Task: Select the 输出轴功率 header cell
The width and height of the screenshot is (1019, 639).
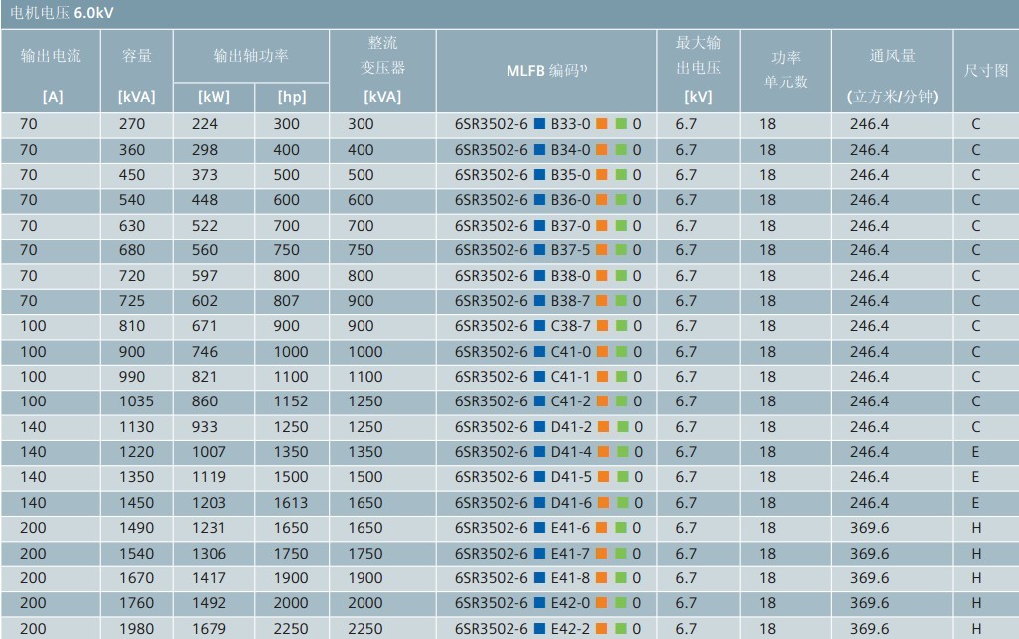Action: point(250,56)
